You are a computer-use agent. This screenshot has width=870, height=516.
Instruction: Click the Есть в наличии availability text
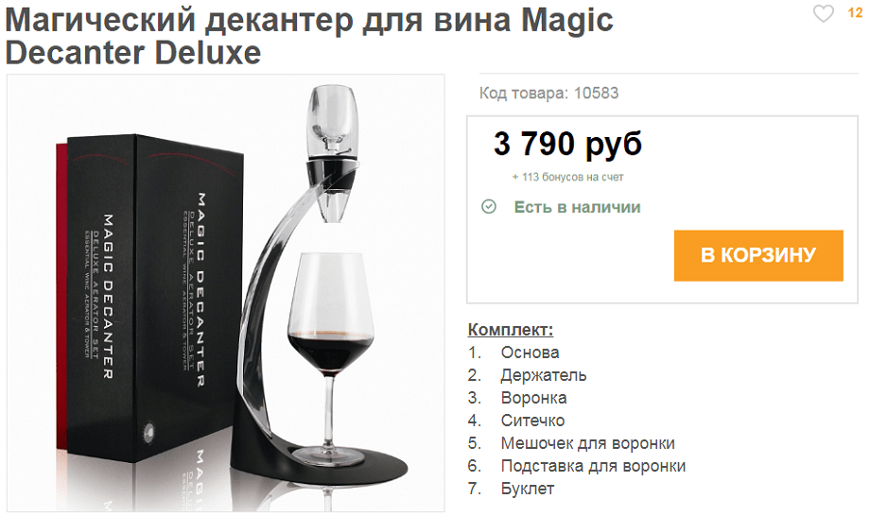point(577,207)
